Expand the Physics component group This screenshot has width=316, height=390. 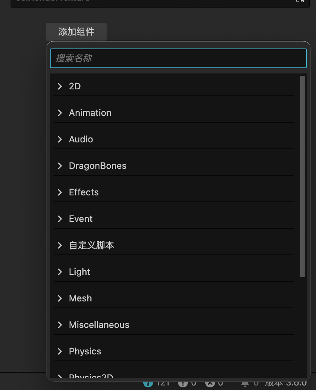85,351
